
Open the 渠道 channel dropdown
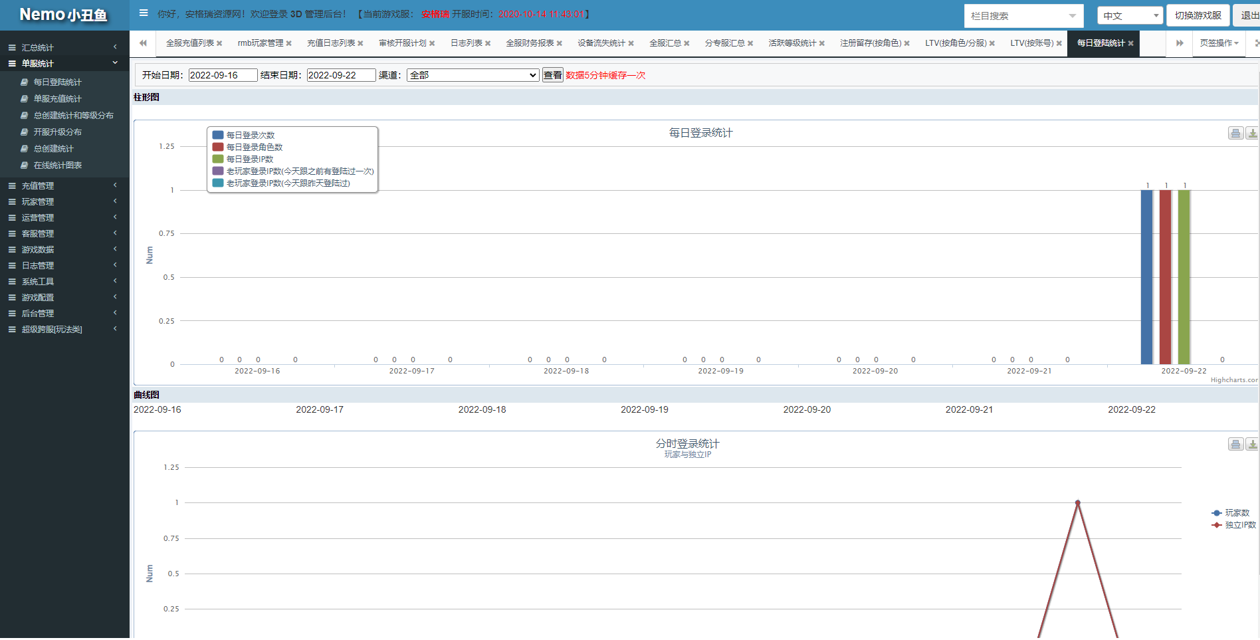[x=472, y=75]
